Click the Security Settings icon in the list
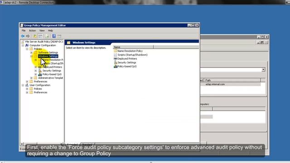Viewport: 290px width, 163px height. [x=116, y=62]
